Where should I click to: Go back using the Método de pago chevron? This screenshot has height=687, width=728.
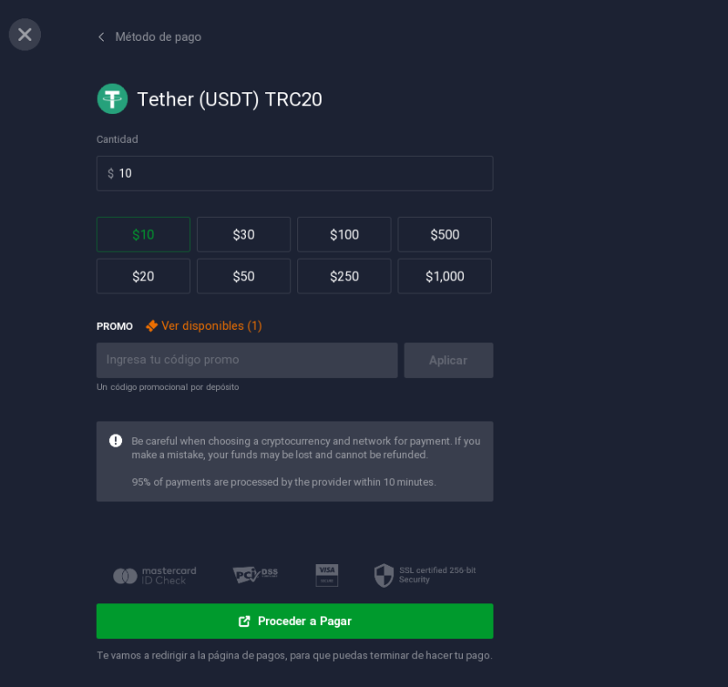pyautogui.click(x=101, y=37)
